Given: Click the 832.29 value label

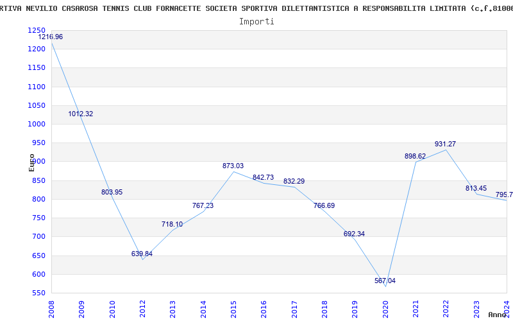Looking at the screenshot, I should coord(294,182).
